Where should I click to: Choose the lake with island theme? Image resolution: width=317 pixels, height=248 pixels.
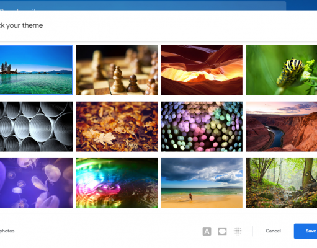point(36,70)
